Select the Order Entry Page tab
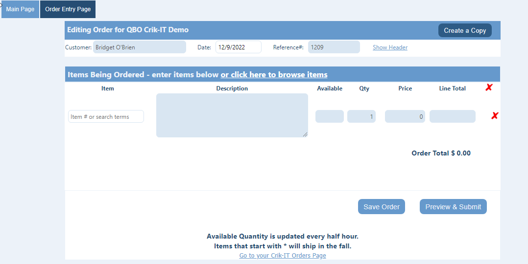This screenshot has width=528, height=264. click(x=68, y=9)
